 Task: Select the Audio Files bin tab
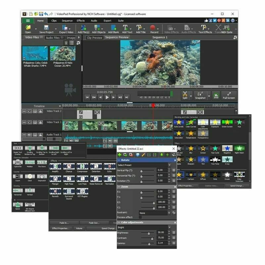(x=54, y=38)
